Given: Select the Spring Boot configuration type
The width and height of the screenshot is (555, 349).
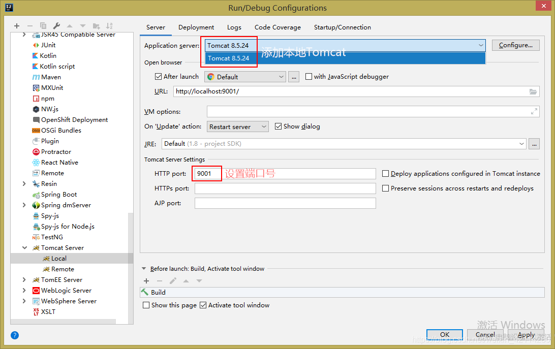Looking at the screenshot, I should click(54, 195).
